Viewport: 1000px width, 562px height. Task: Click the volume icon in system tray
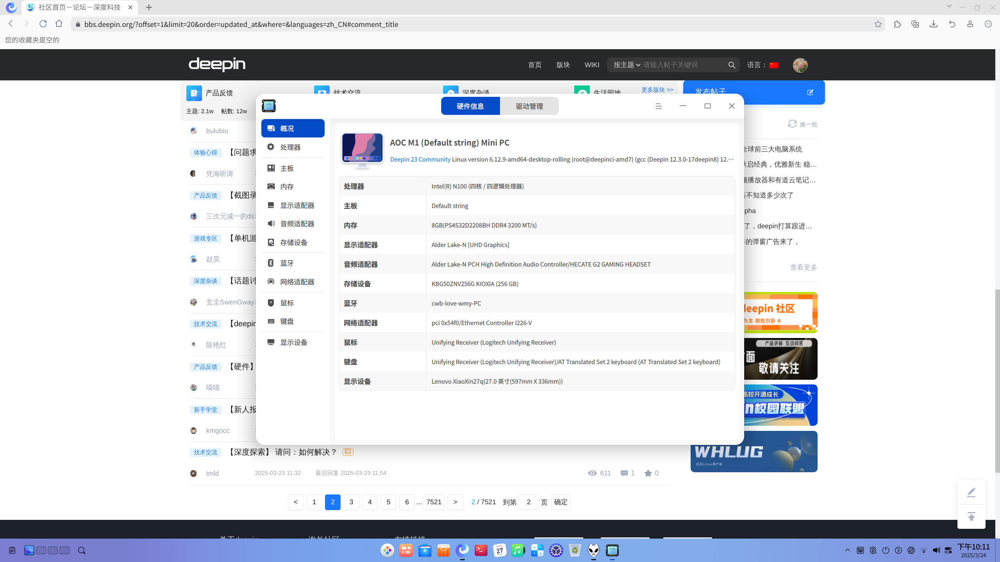tap(936, 550)
